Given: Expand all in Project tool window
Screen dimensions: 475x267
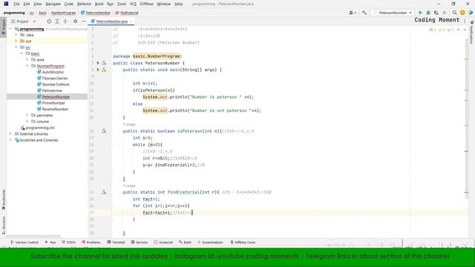Looking at the screenshot, I should click(57, 22).
